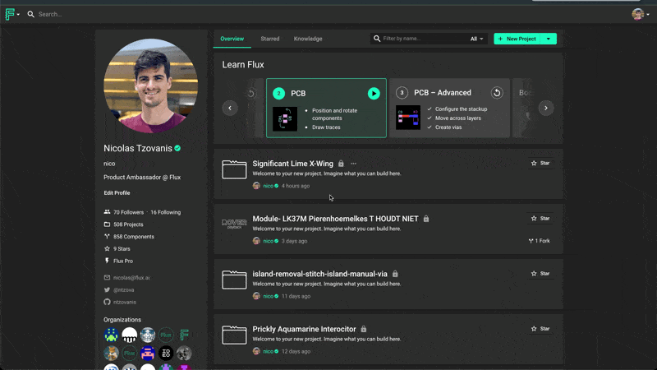
Task: Click the 1 Fork indicator
Action: click(540, 241)
